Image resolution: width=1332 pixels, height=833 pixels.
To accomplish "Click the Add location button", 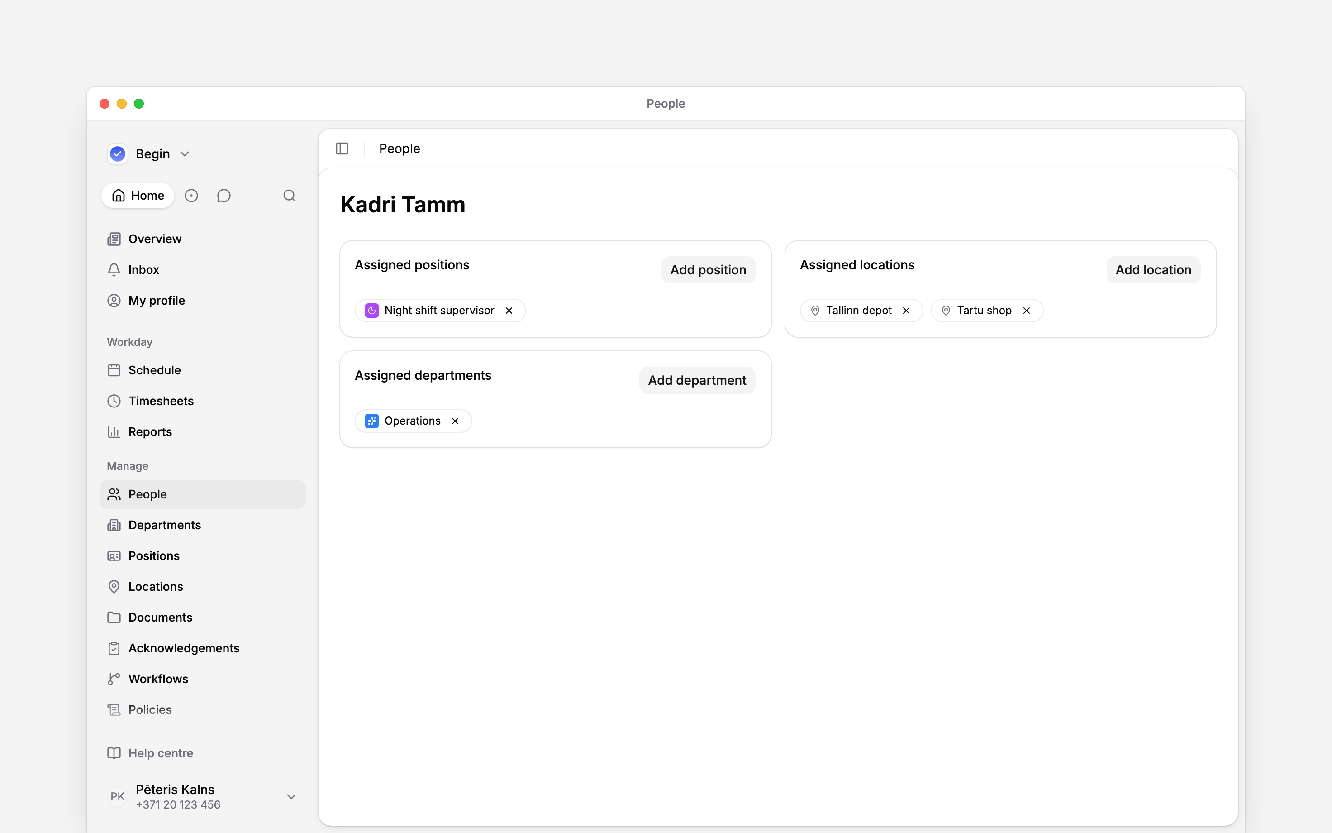I will (1153, 270).
